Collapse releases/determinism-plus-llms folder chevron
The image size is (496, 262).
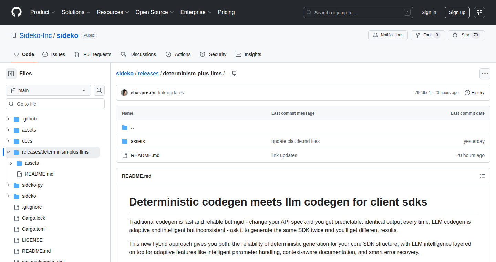8,152
